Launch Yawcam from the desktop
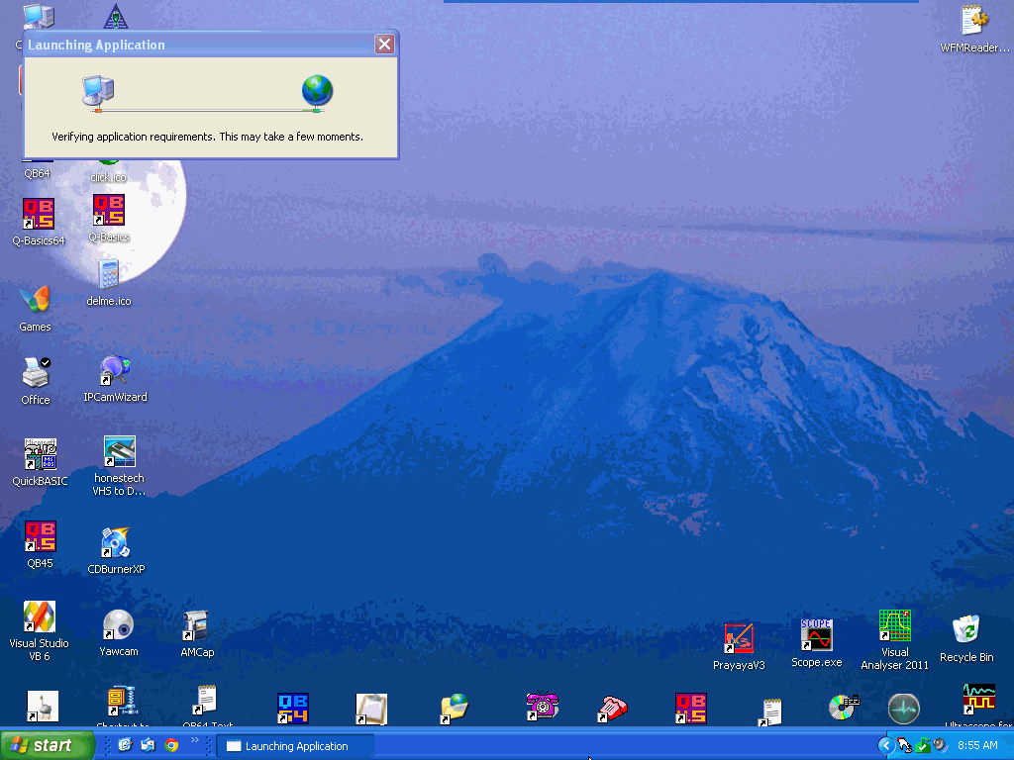 118,625
